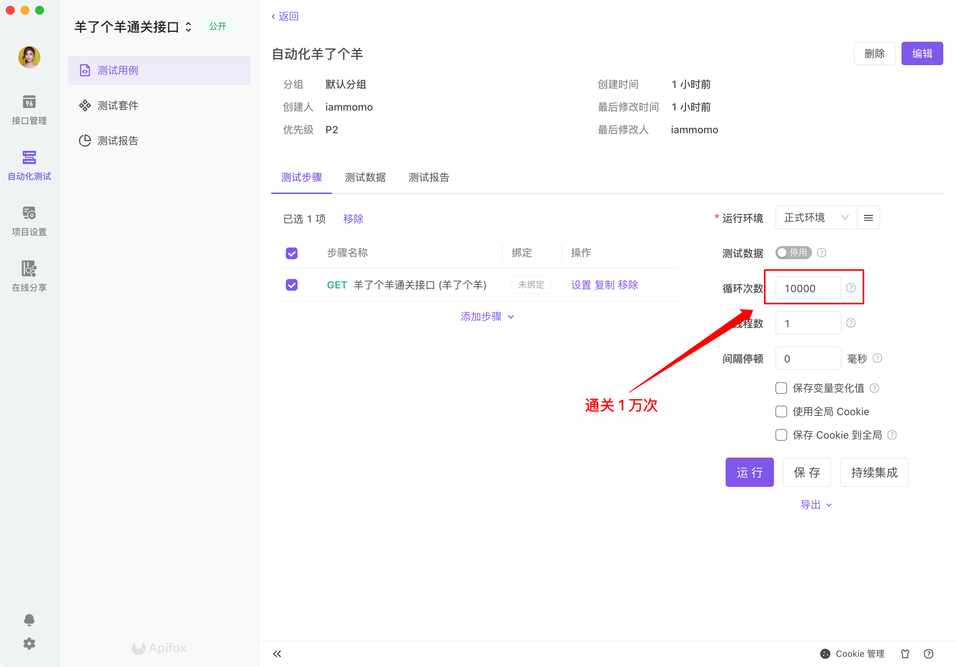Click the 运行 button
Viewport: 955px width, 667px height.
click(749, 472)
